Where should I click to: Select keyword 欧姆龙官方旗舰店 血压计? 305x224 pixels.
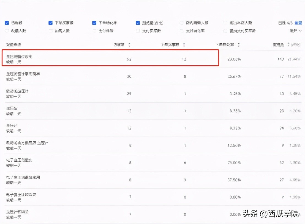(27, 143)
